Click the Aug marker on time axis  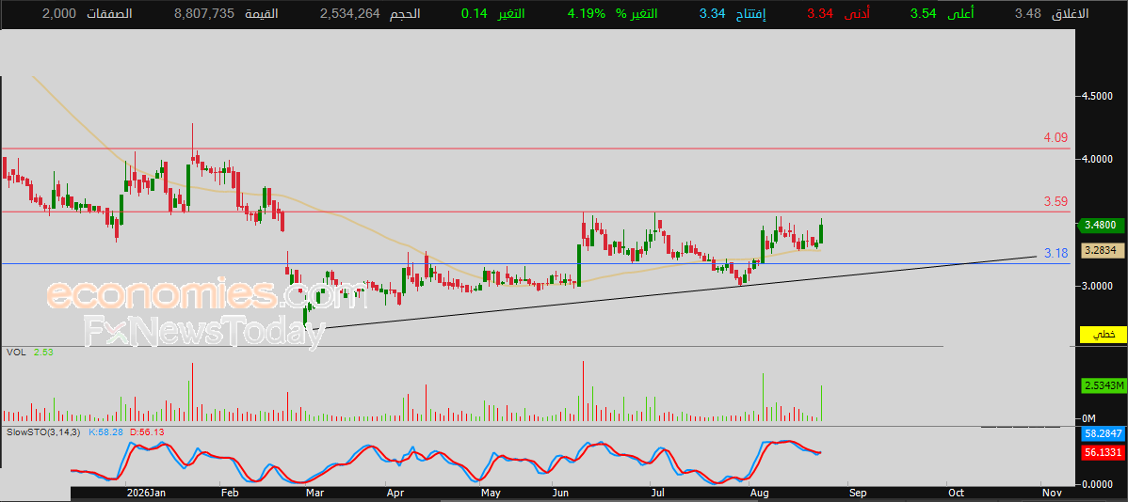[758, 494]
